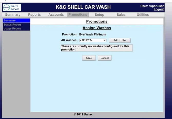This screenshot has width=172, height=119.
Task: Switch to the Reports tab
Action: [34, 15]
